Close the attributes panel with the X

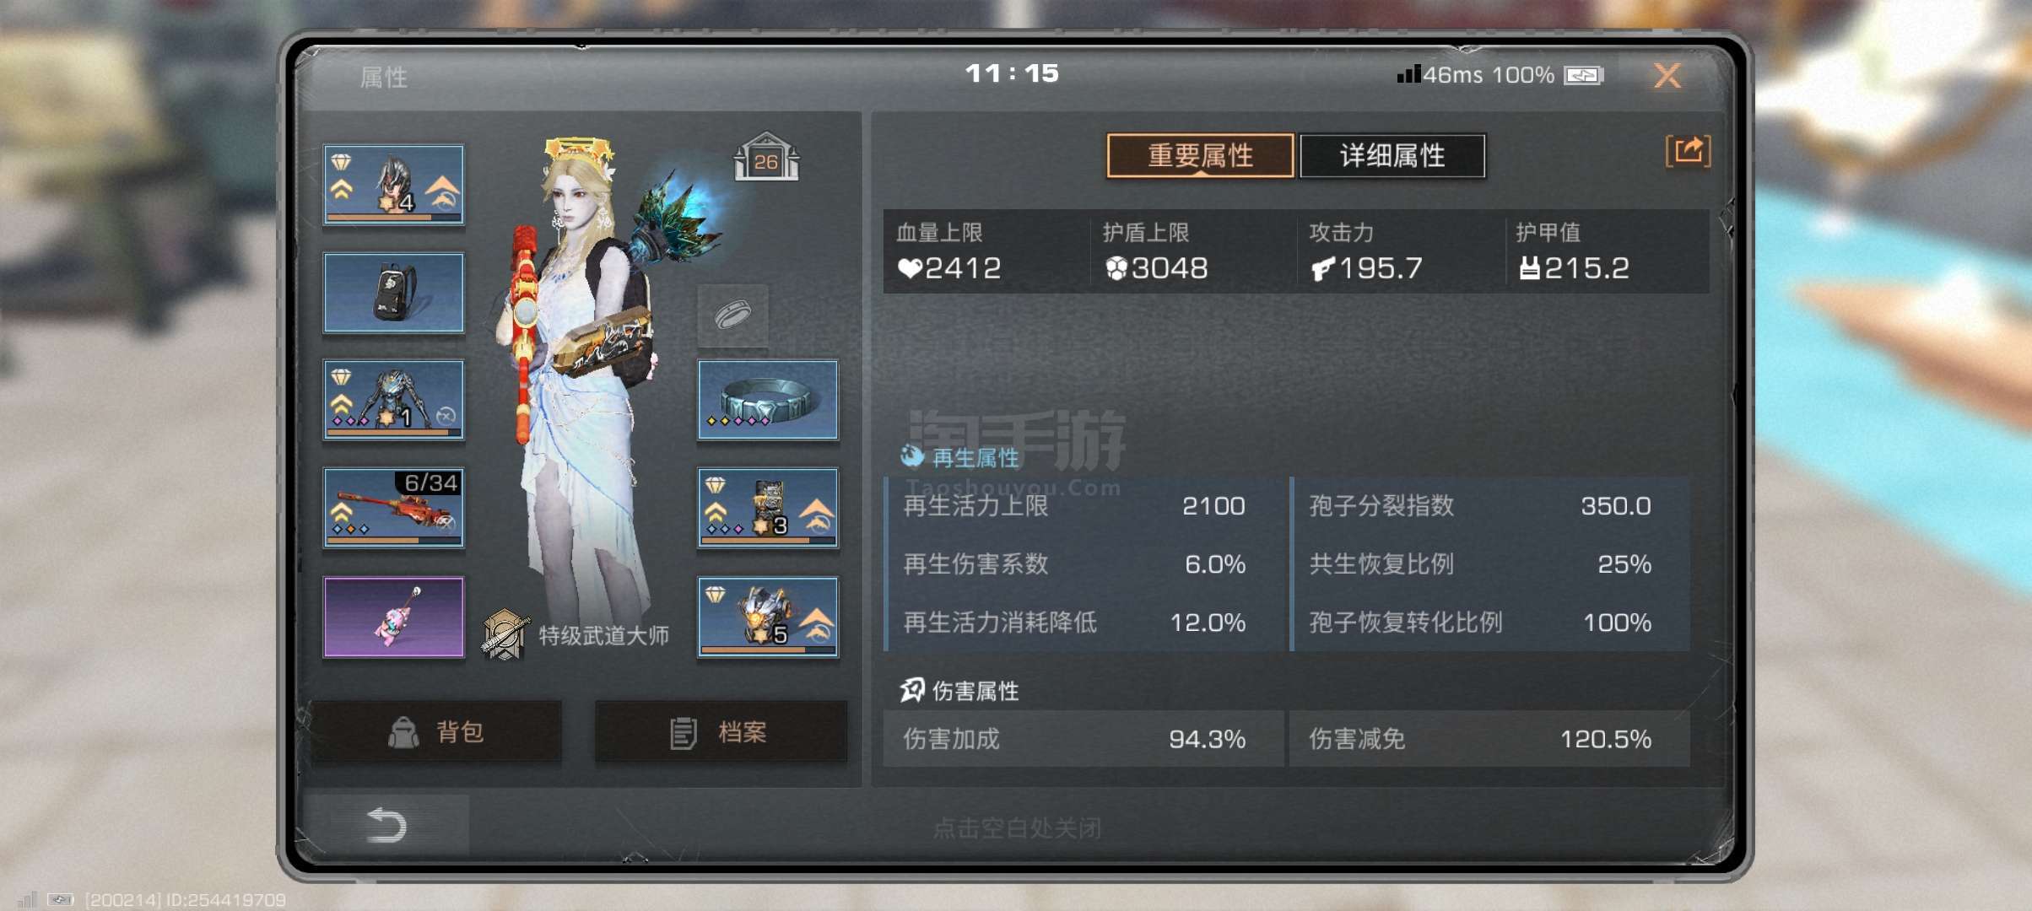click(x=1667, y=76)
